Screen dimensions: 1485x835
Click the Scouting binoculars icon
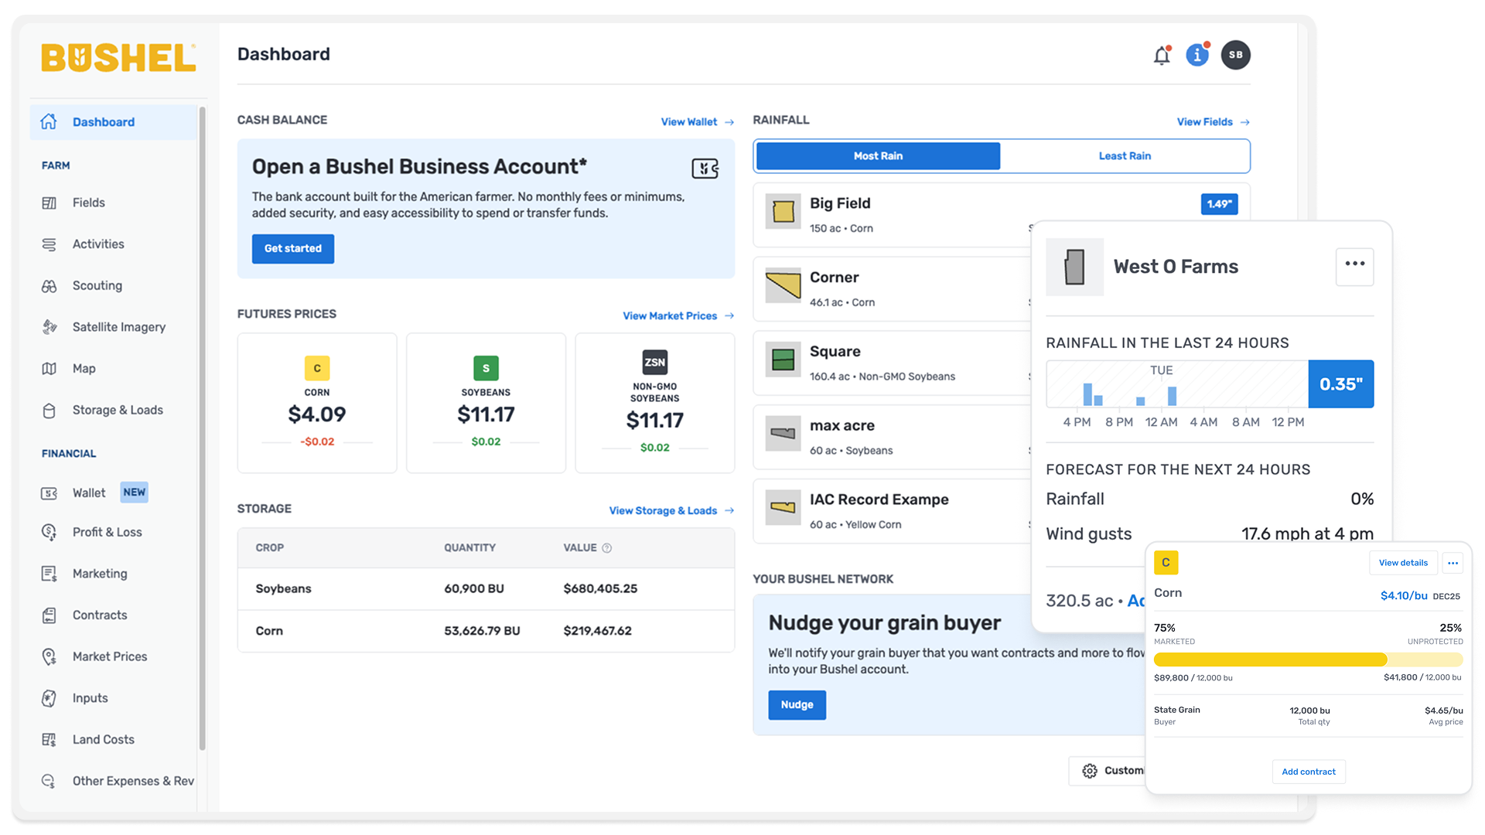point(49,286)
